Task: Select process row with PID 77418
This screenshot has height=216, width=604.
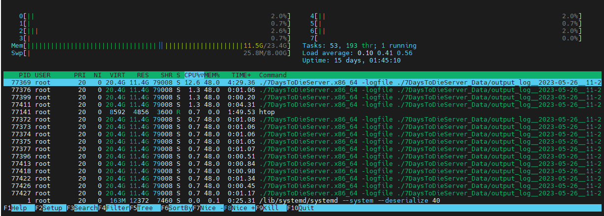Action: [302, 171]
